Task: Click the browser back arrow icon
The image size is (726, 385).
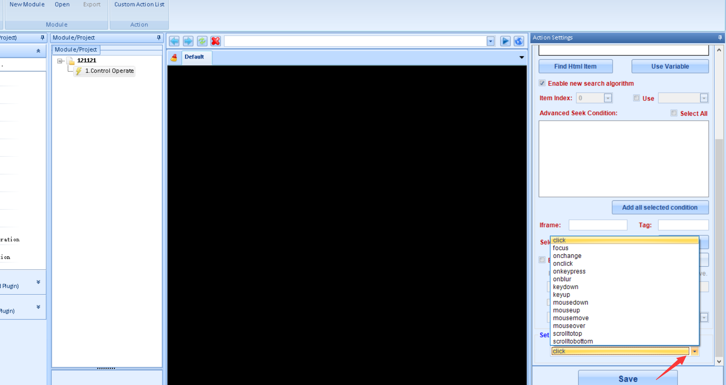Action: pos(174,41)
